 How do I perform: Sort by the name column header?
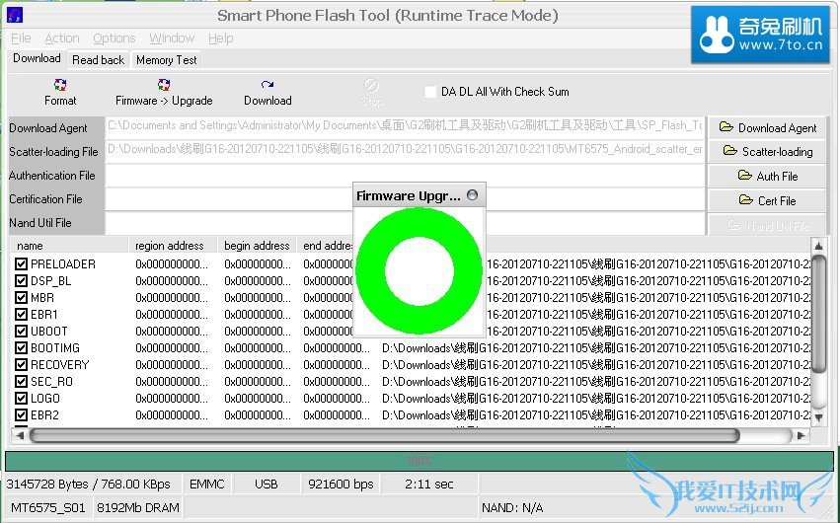coord(69,246)
